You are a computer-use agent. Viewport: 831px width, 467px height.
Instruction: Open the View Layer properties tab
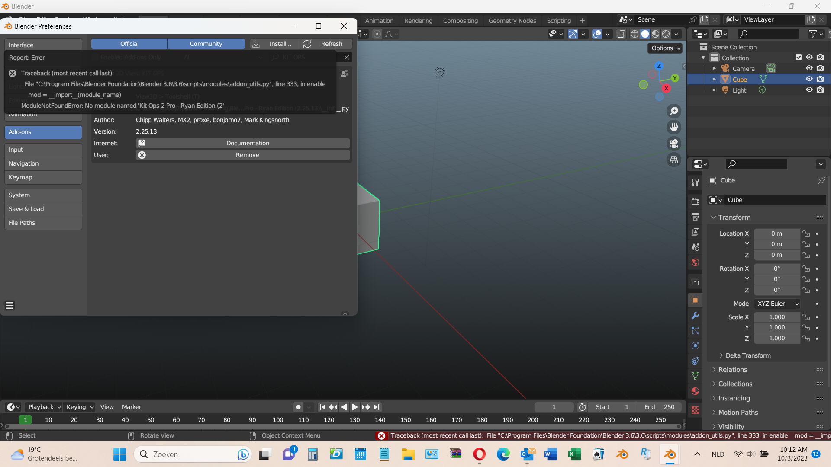[x=695, y=232]
